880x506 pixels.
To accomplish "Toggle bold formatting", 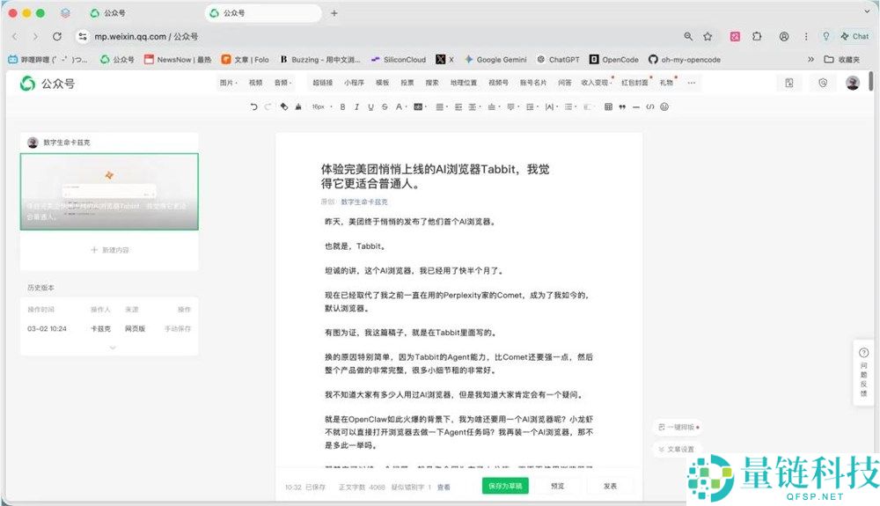I will click(342, 106).
